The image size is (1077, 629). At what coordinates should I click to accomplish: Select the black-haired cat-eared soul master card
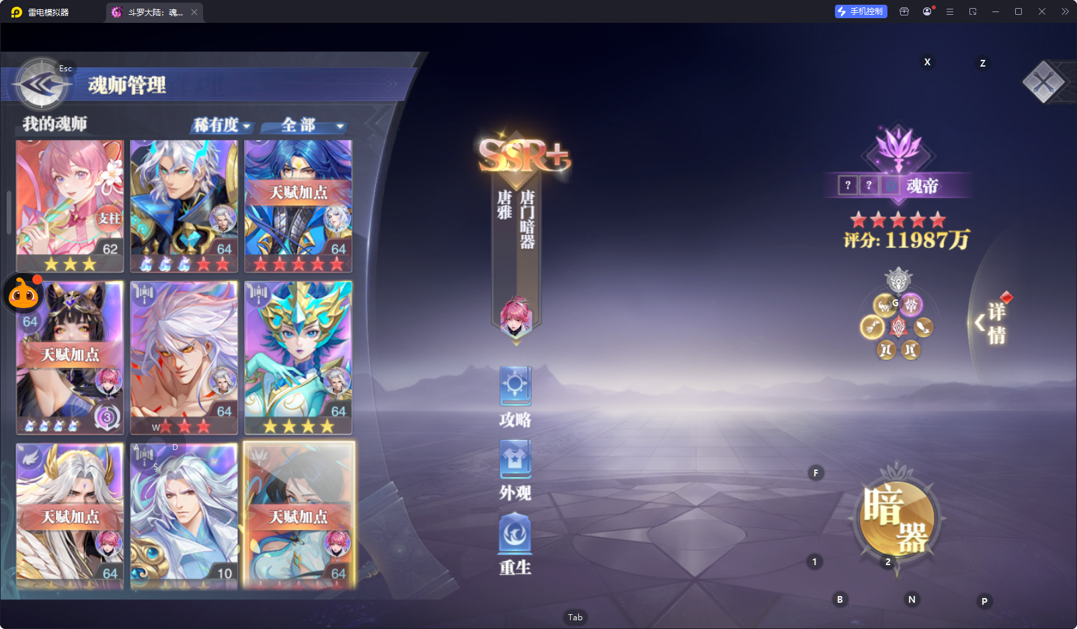(70, 357)
